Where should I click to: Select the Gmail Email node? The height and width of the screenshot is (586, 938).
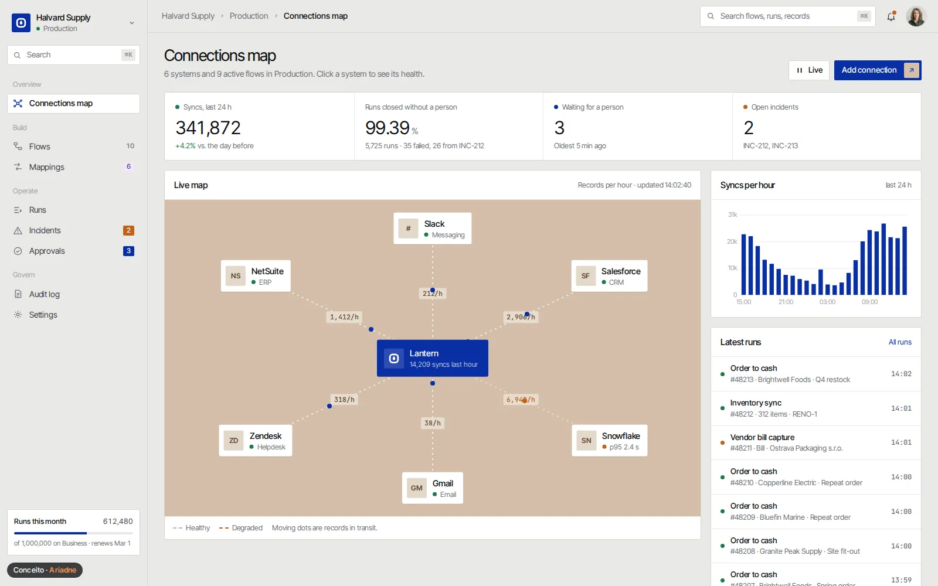[433, 488]
